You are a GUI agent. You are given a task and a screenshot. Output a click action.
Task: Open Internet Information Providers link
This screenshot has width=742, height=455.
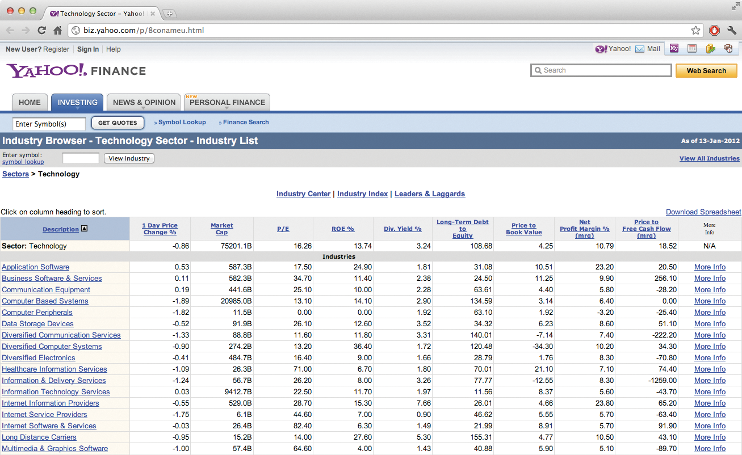(x=51, y=403)
